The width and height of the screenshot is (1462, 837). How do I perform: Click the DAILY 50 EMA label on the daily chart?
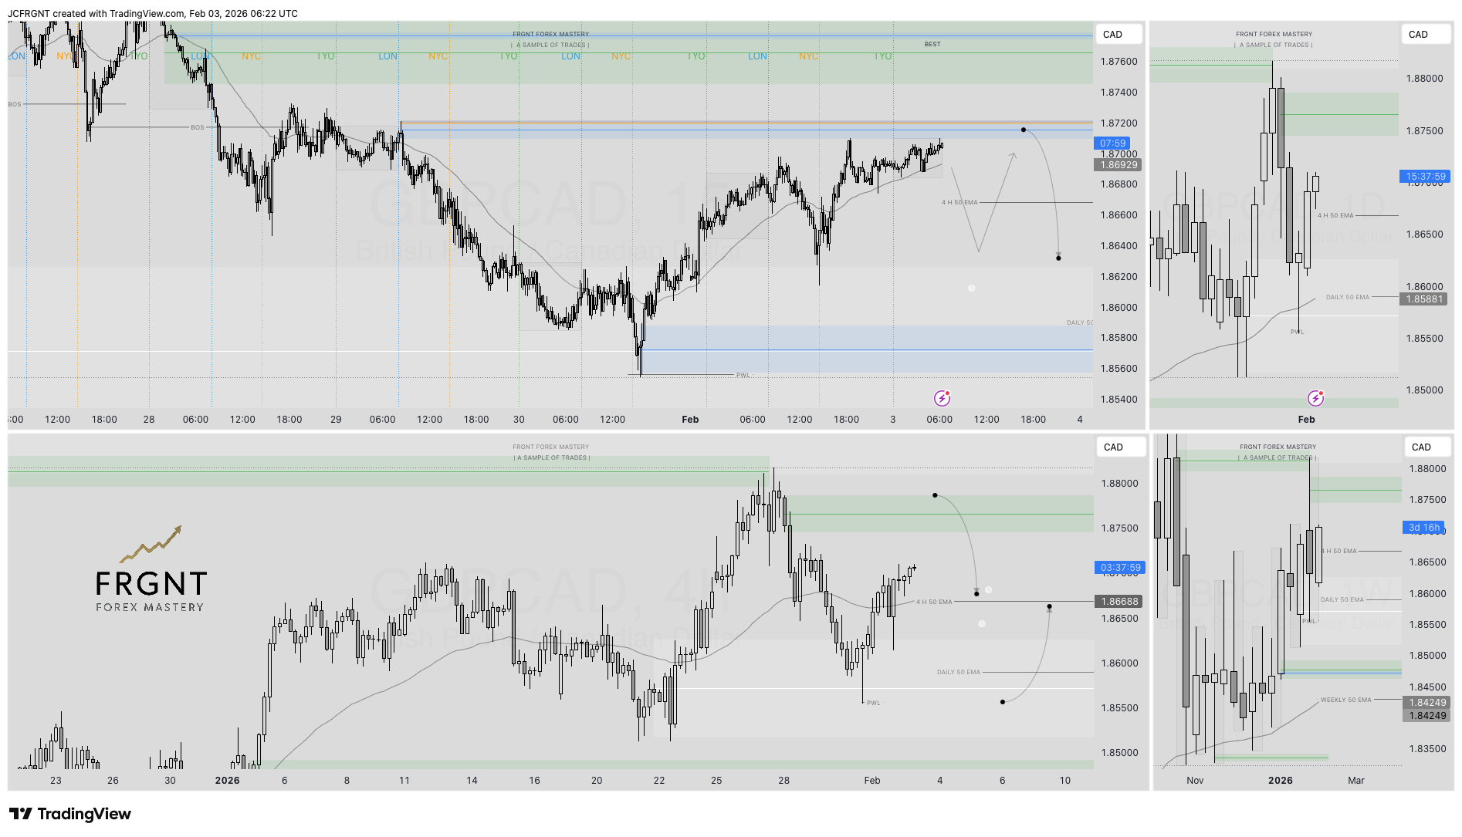[x=1347, y=298]
